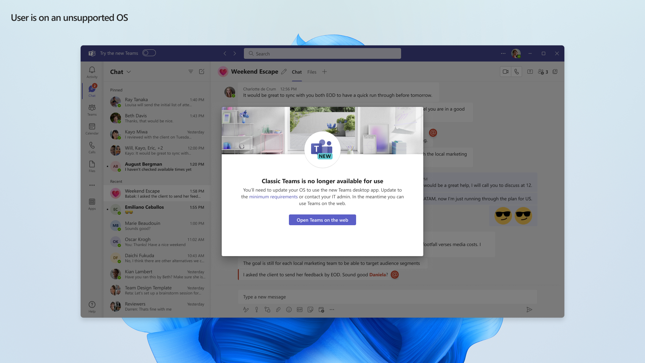
Task: Click the Calendar icon in sidebar
Action: coord(92,128)
